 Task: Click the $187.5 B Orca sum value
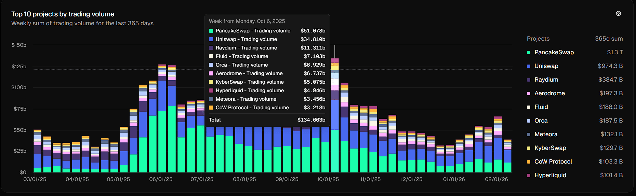(x=611, y=121)
